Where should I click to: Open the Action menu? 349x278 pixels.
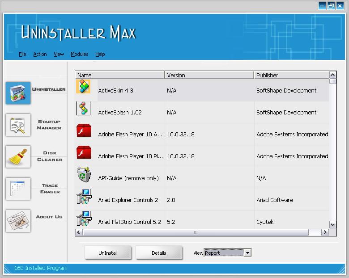40,54
